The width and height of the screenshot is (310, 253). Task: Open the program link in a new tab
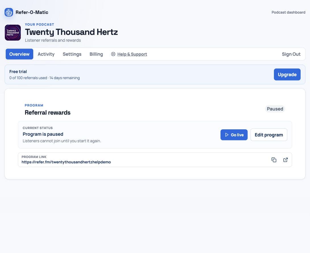[x=286, y=160]
